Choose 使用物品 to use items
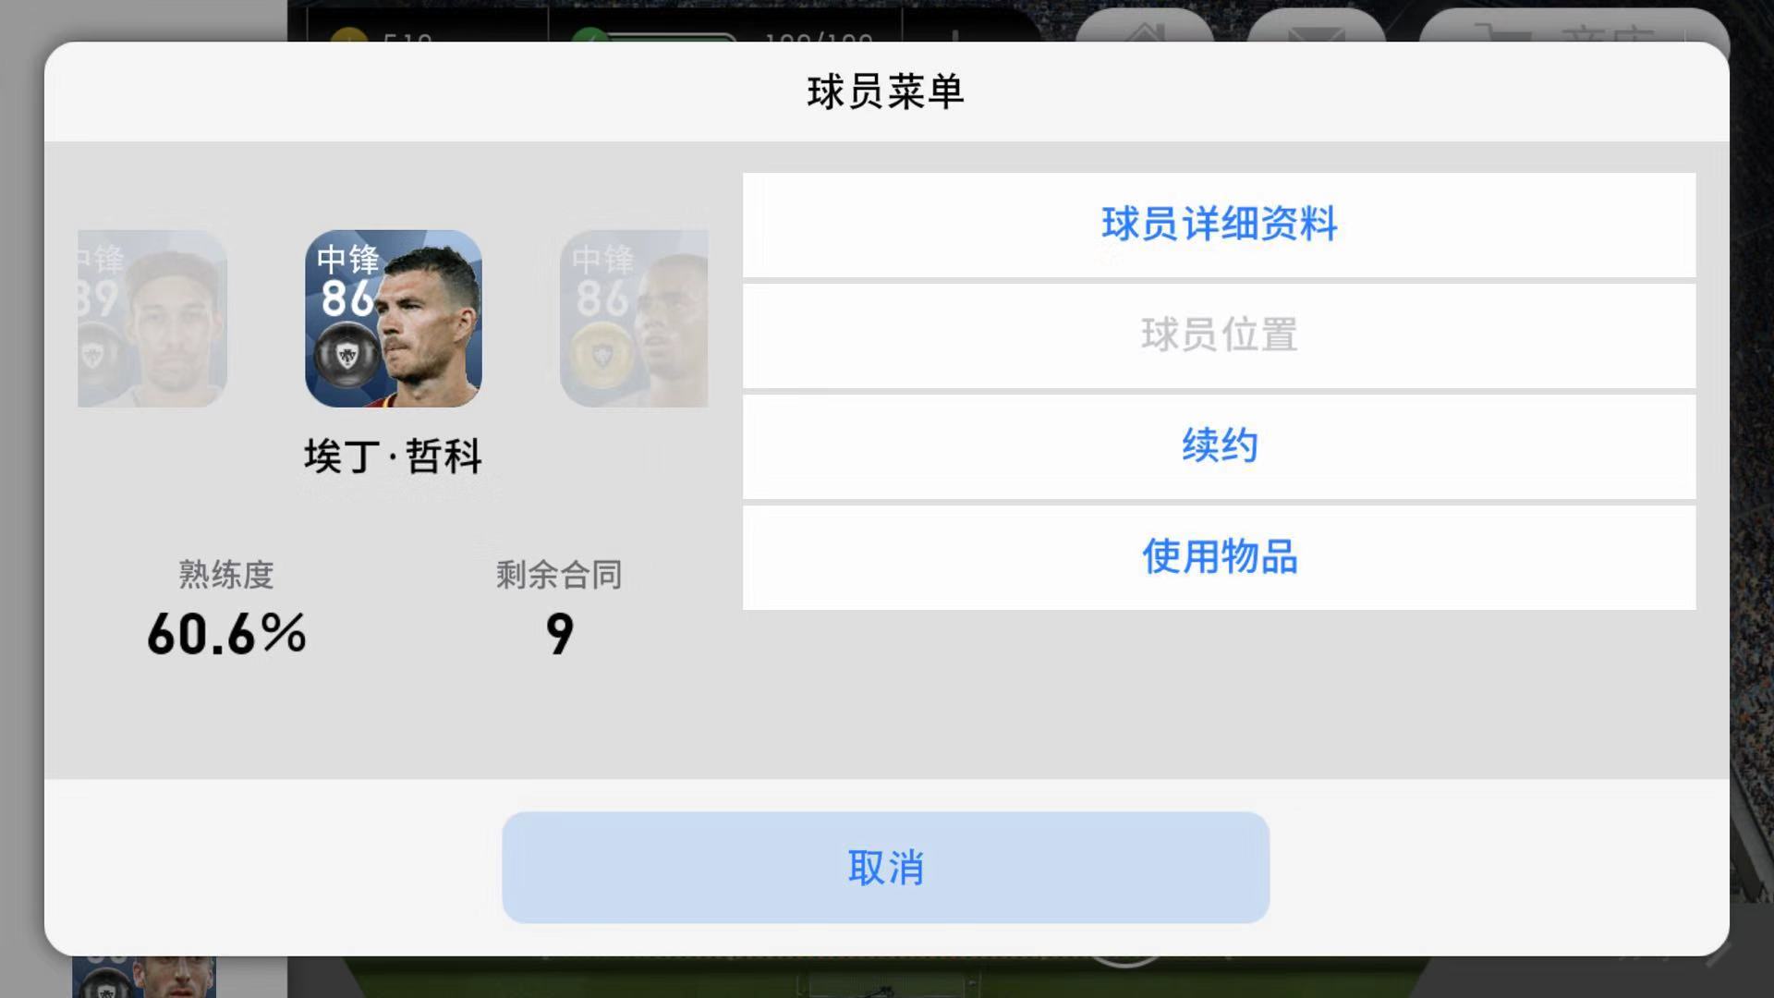This screenshot has width=1774, height=998. click(1219, 557)
